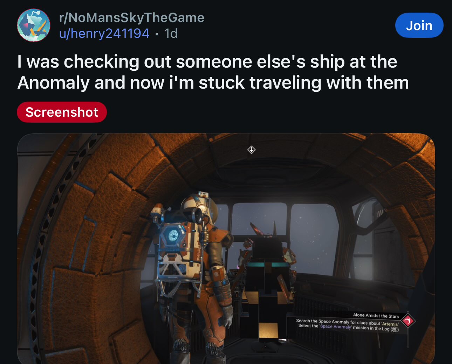The height and width of the screenshot is (364, 452).
Task: Select the red Screenshot flair tag
Action: [62, 112]
